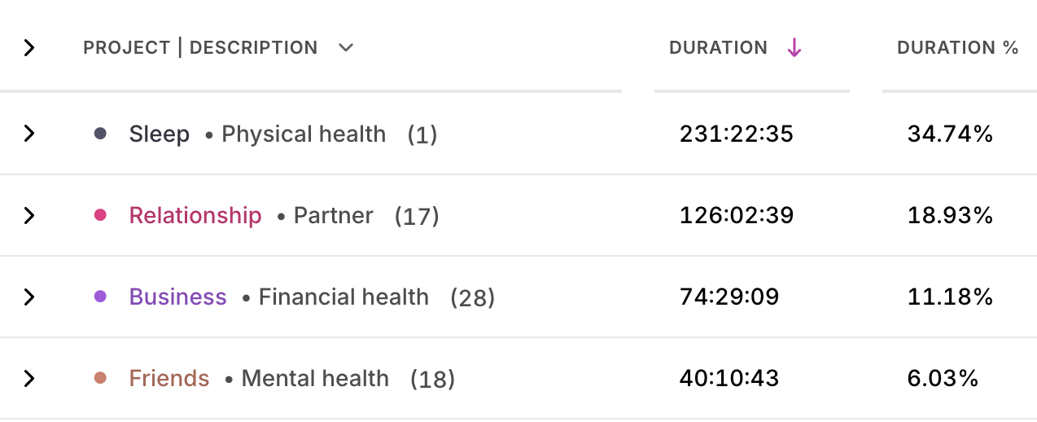1037x422 pixels.
Task: Open the Relationship project link
Action: [x=195, y=215]
